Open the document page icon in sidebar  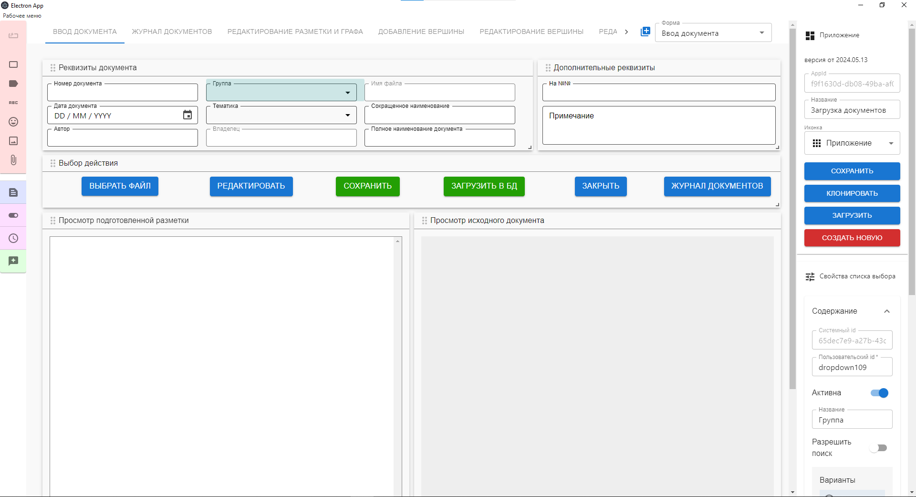(x=13, y=192)
